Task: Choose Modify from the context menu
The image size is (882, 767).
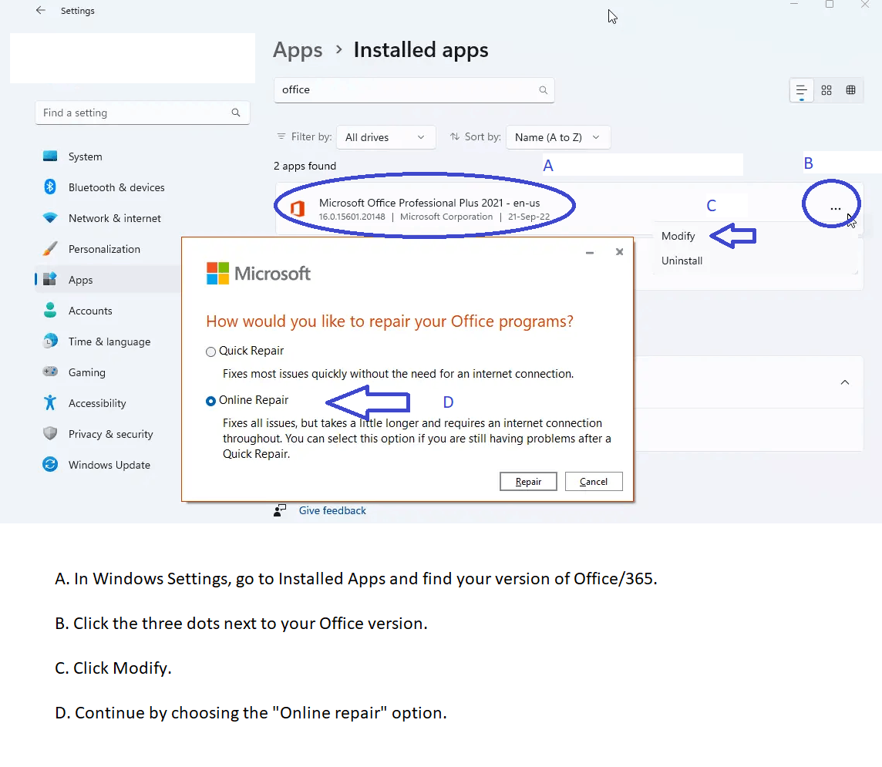Action: [x=678, y=236]
